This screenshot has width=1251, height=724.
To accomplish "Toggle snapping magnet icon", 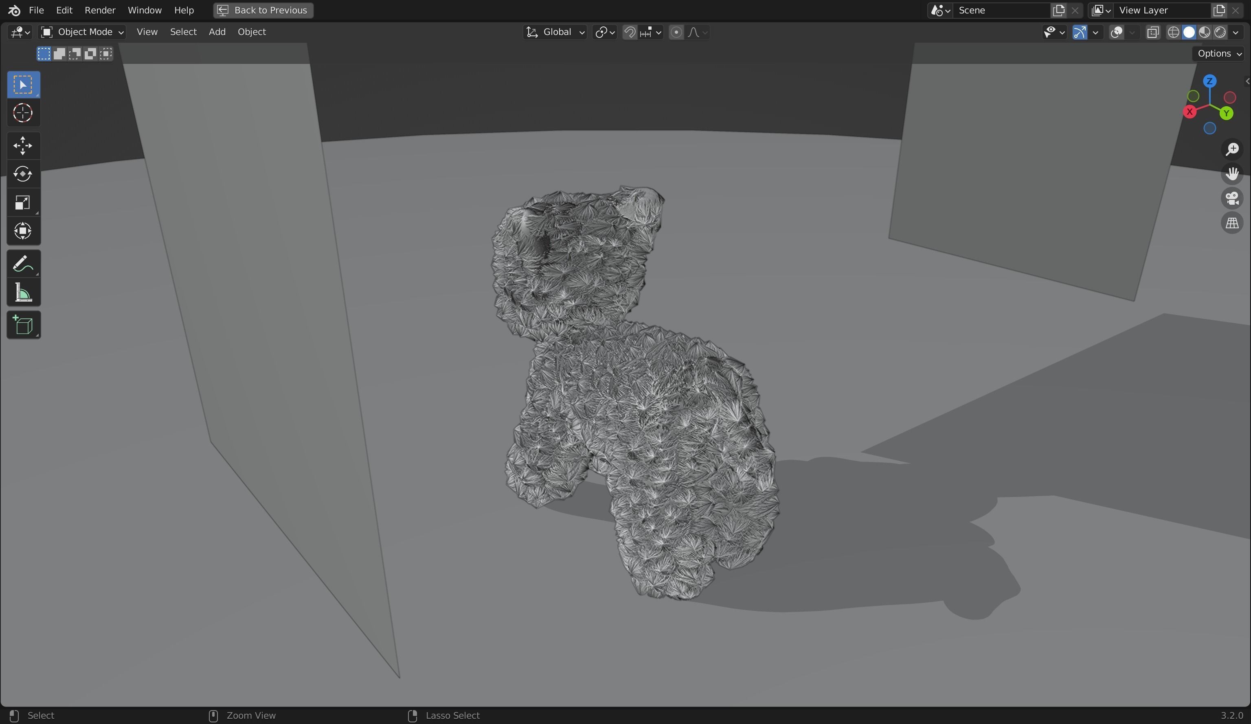I will coord(630,32).
